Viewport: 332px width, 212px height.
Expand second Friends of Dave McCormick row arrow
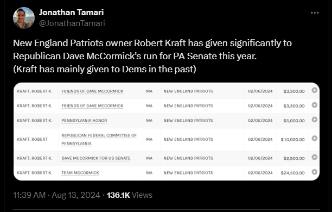(315, 105)
